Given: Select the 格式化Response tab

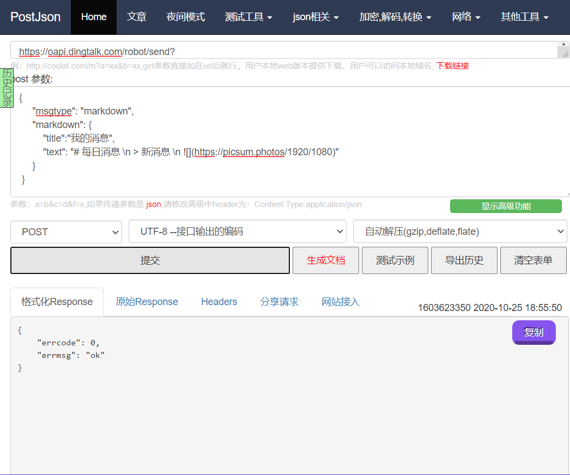Looking at the screenshot, I should pyautogui.click(x=57, y=302).
